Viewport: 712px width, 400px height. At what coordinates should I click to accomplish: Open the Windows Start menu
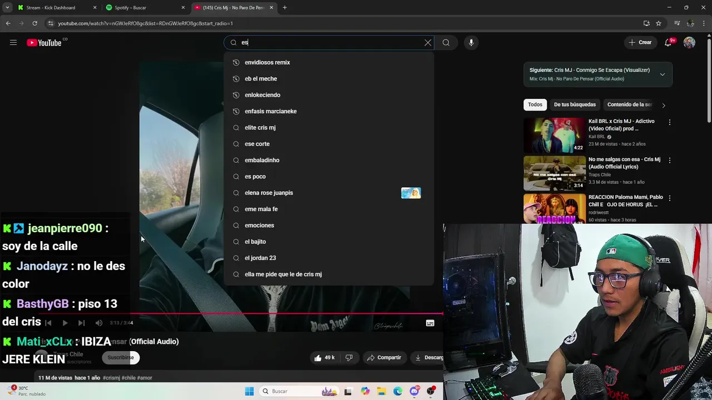coord(249,391)
